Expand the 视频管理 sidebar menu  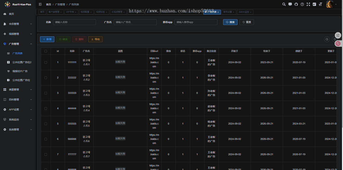(x=18, y=34)
